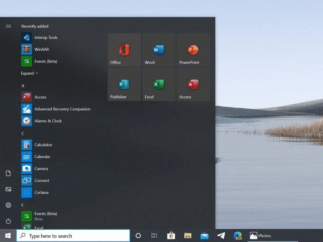The height and width of the screenshot is (242, 323).
Task: Switch to Photos in the taskbar
Action: [261, 236]
